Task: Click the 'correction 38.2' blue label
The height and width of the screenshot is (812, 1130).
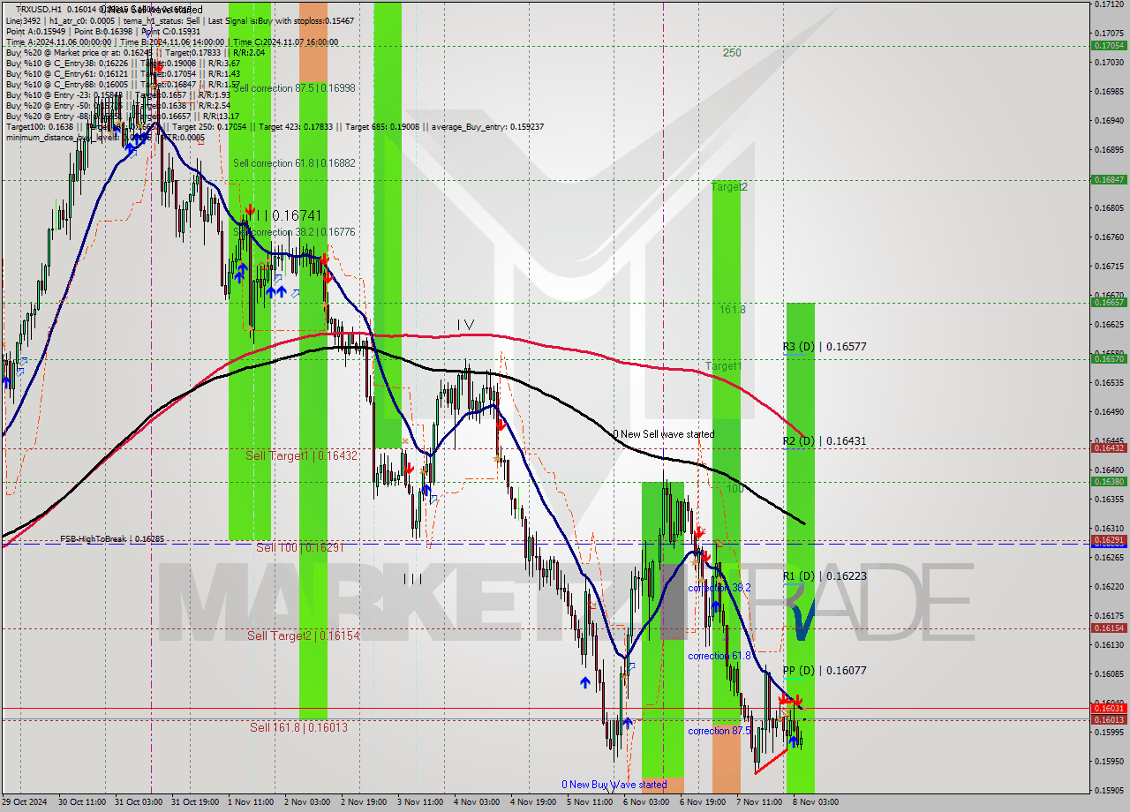Action: click(x=719, y=588)
